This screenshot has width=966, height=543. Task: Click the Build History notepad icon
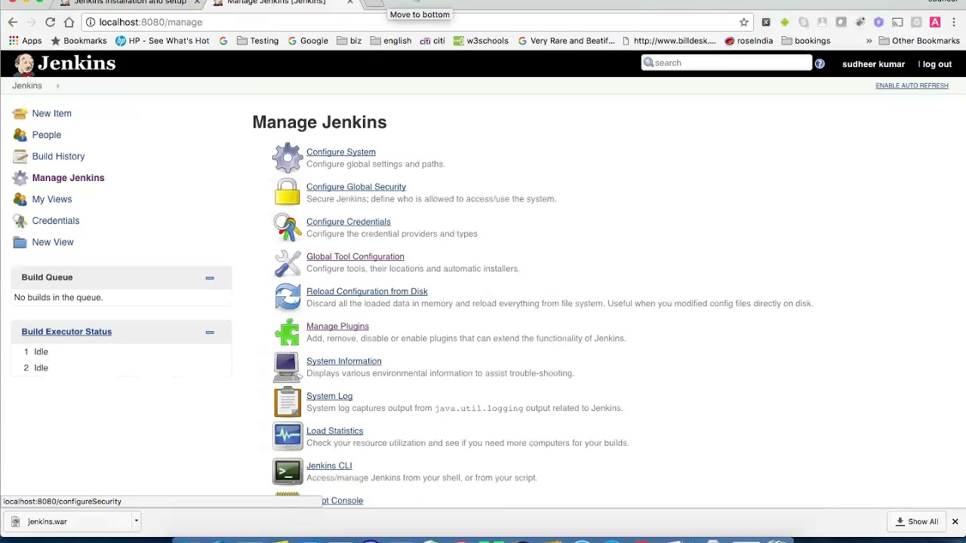(x=20, y=157)
